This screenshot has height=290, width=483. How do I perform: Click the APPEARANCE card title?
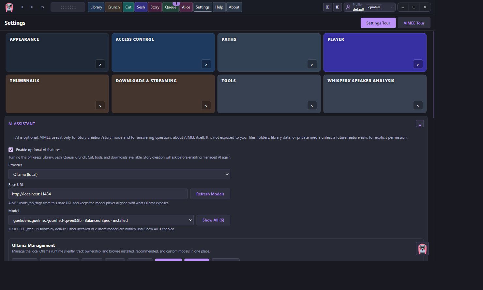tap(24, 39)
